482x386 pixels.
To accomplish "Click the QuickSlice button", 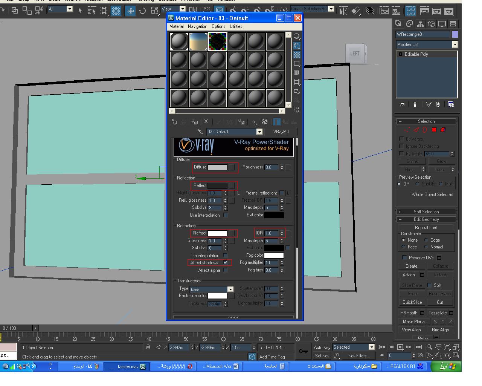I will pyautogui.click(x=412, y=302).
